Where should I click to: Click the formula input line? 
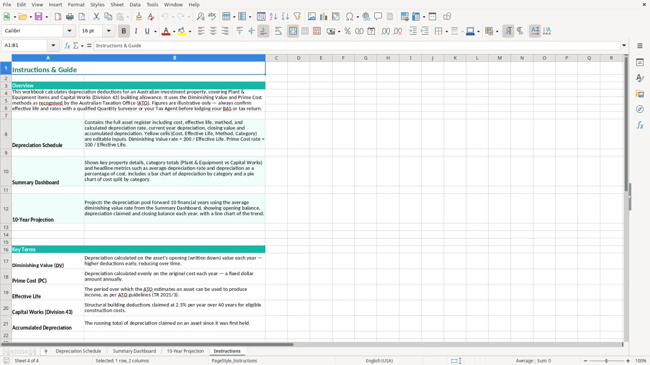point(356,45)
